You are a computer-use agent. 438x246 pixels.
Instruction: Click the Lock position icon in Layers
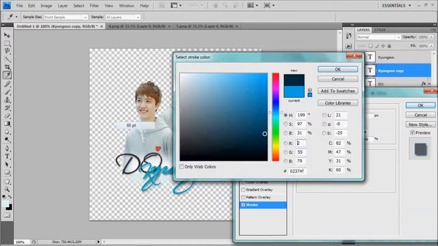[x=383, y=46]
